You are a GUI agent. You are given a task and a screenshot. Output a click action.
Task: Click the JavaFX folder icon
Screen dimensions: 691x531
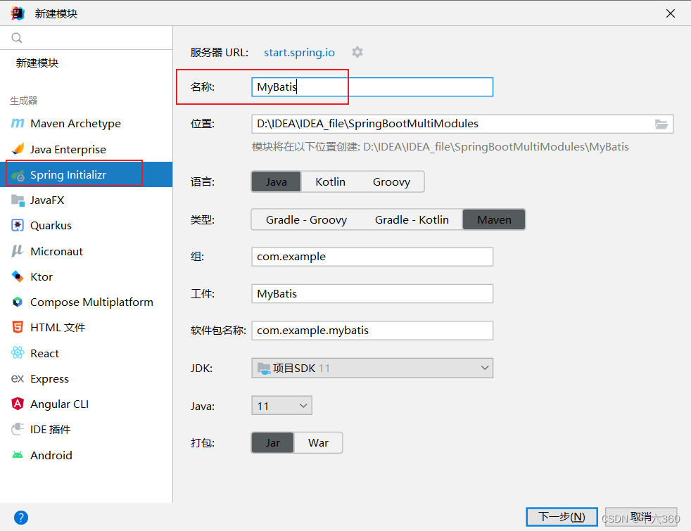click(x=18, y=200)
